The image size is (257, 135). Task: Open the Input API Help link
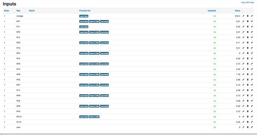[247, 3]
